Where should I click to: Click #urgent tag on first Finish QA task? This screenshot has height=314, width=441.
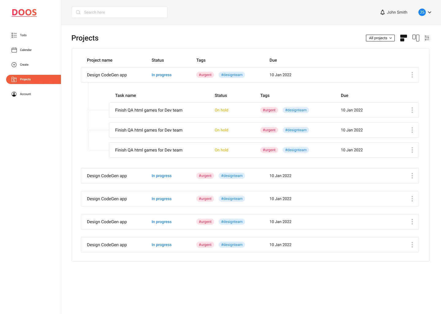tap(269, 110)
